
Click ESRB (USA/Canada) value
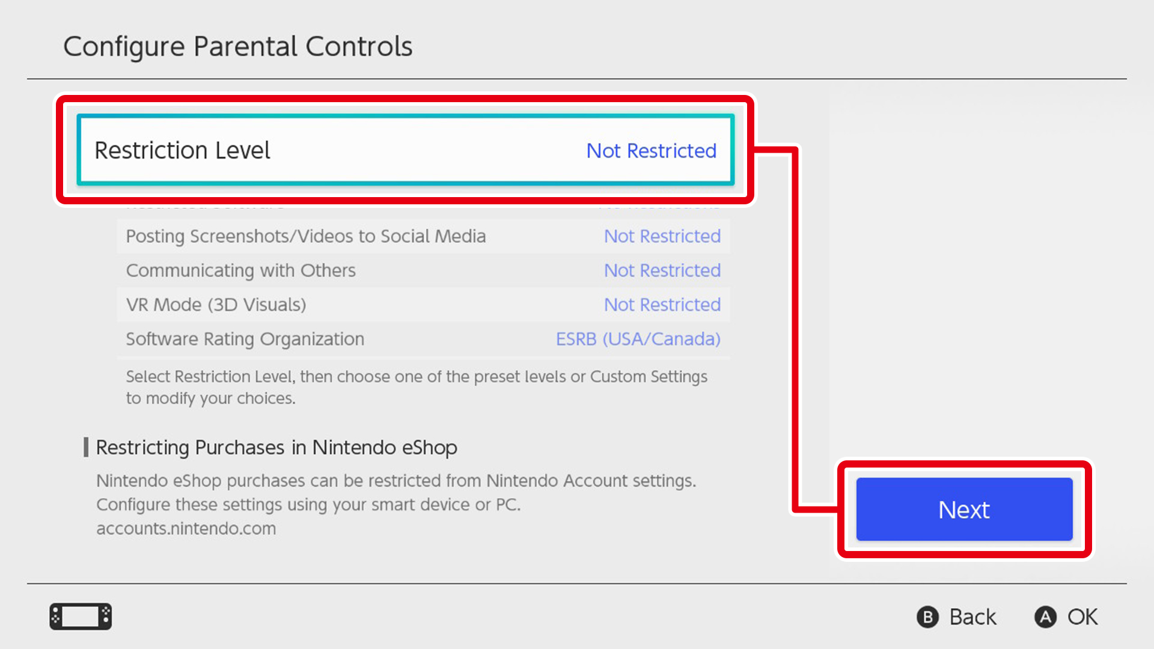pyautogui.click(x=638, y=339)
